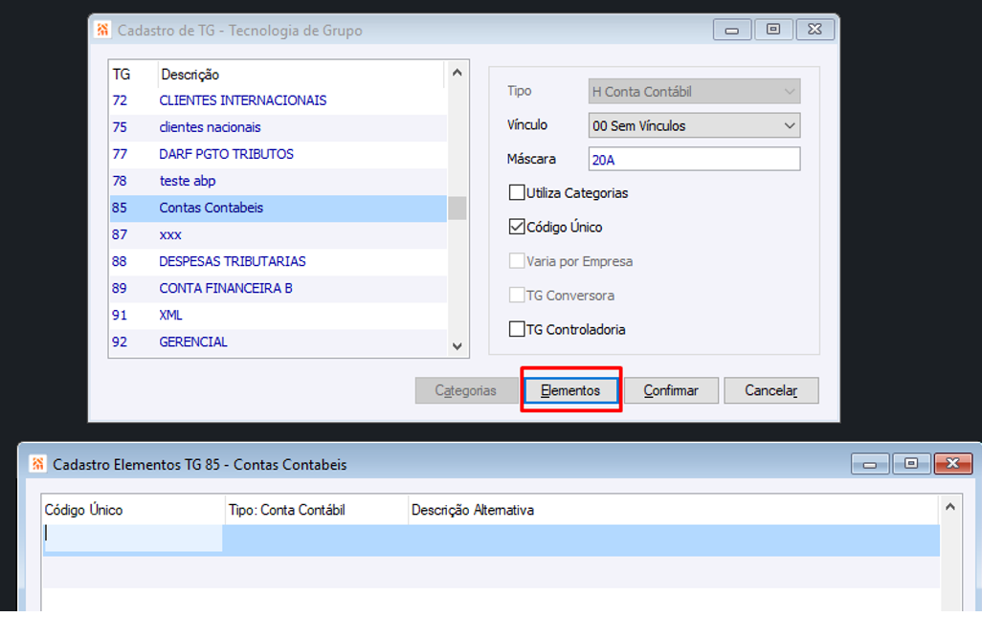Enable the TG Controladoria checkbox
This screenshot has height=617, width=982.
click(517, 329)
